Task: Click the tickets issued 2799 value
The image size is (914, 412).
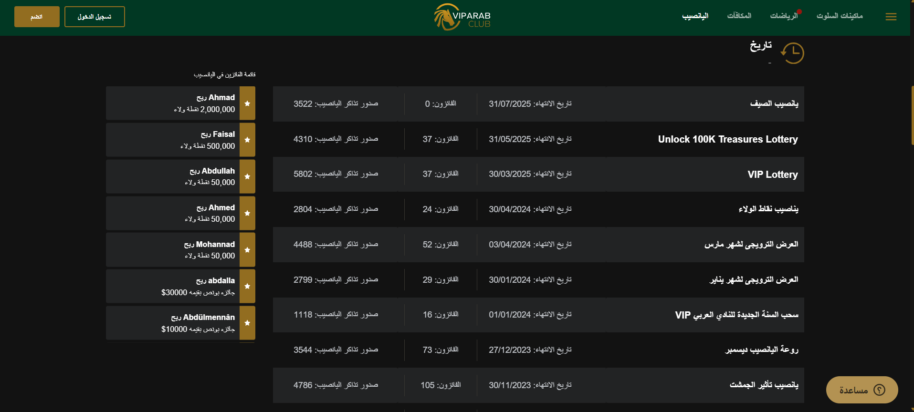Action: [303, 280]
